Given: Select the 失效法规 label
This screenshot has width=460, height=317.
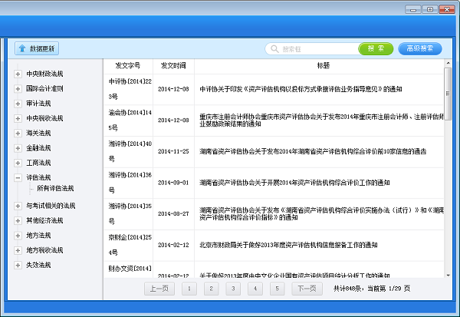Looking at the screenshot, I should (38, 265).
